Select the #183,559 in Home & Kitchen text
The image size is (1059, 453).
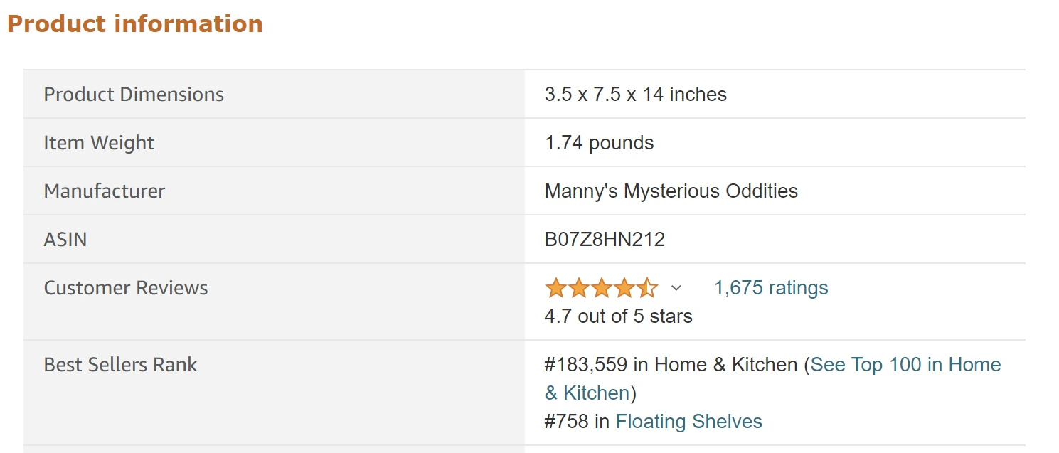[x=670, y=365]
